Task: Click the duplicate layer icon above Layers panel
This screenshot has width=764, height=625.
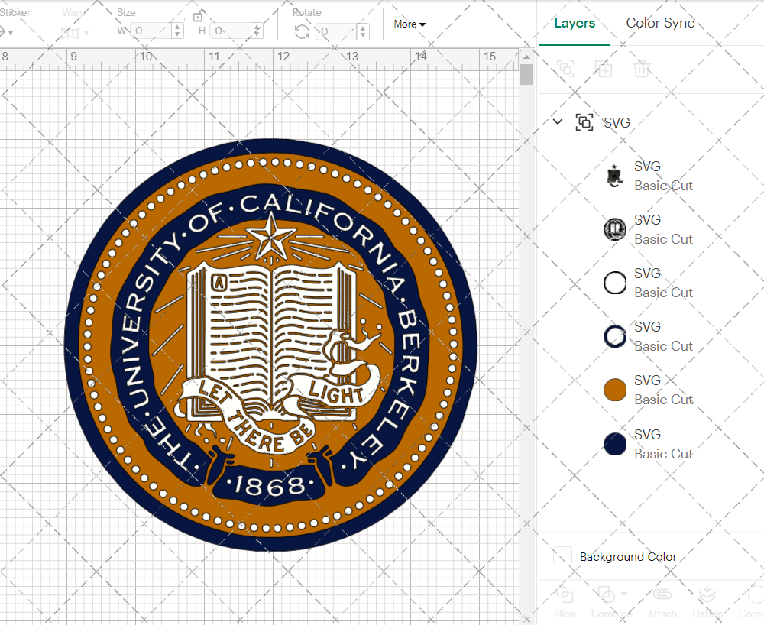Action: coord(604,69)
